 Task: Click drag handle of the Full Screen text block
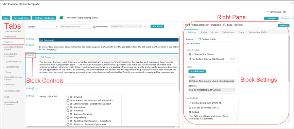27,55
